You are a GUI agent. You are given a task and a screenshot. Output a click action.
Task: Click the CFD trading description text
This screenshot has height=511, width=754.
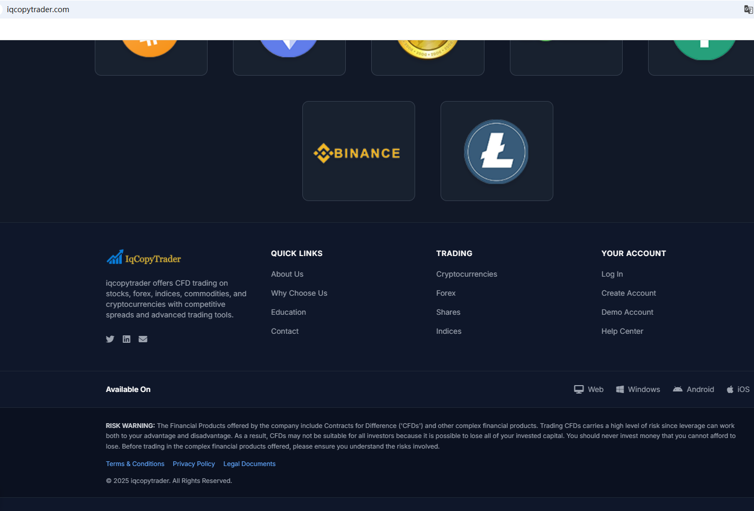click(176, 299)
